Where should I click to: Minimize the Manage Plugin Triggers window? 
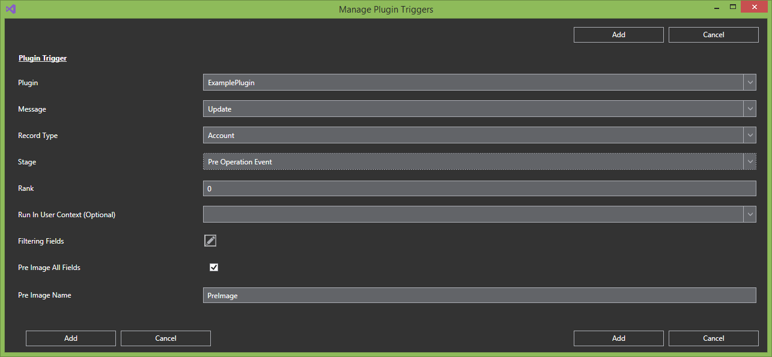[716, 8]
